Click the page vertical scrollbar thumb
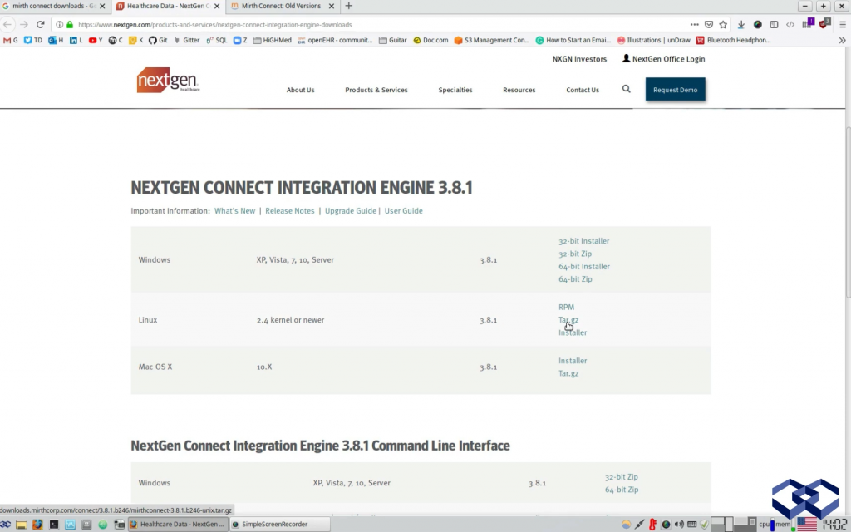 (x=848, y=212)
